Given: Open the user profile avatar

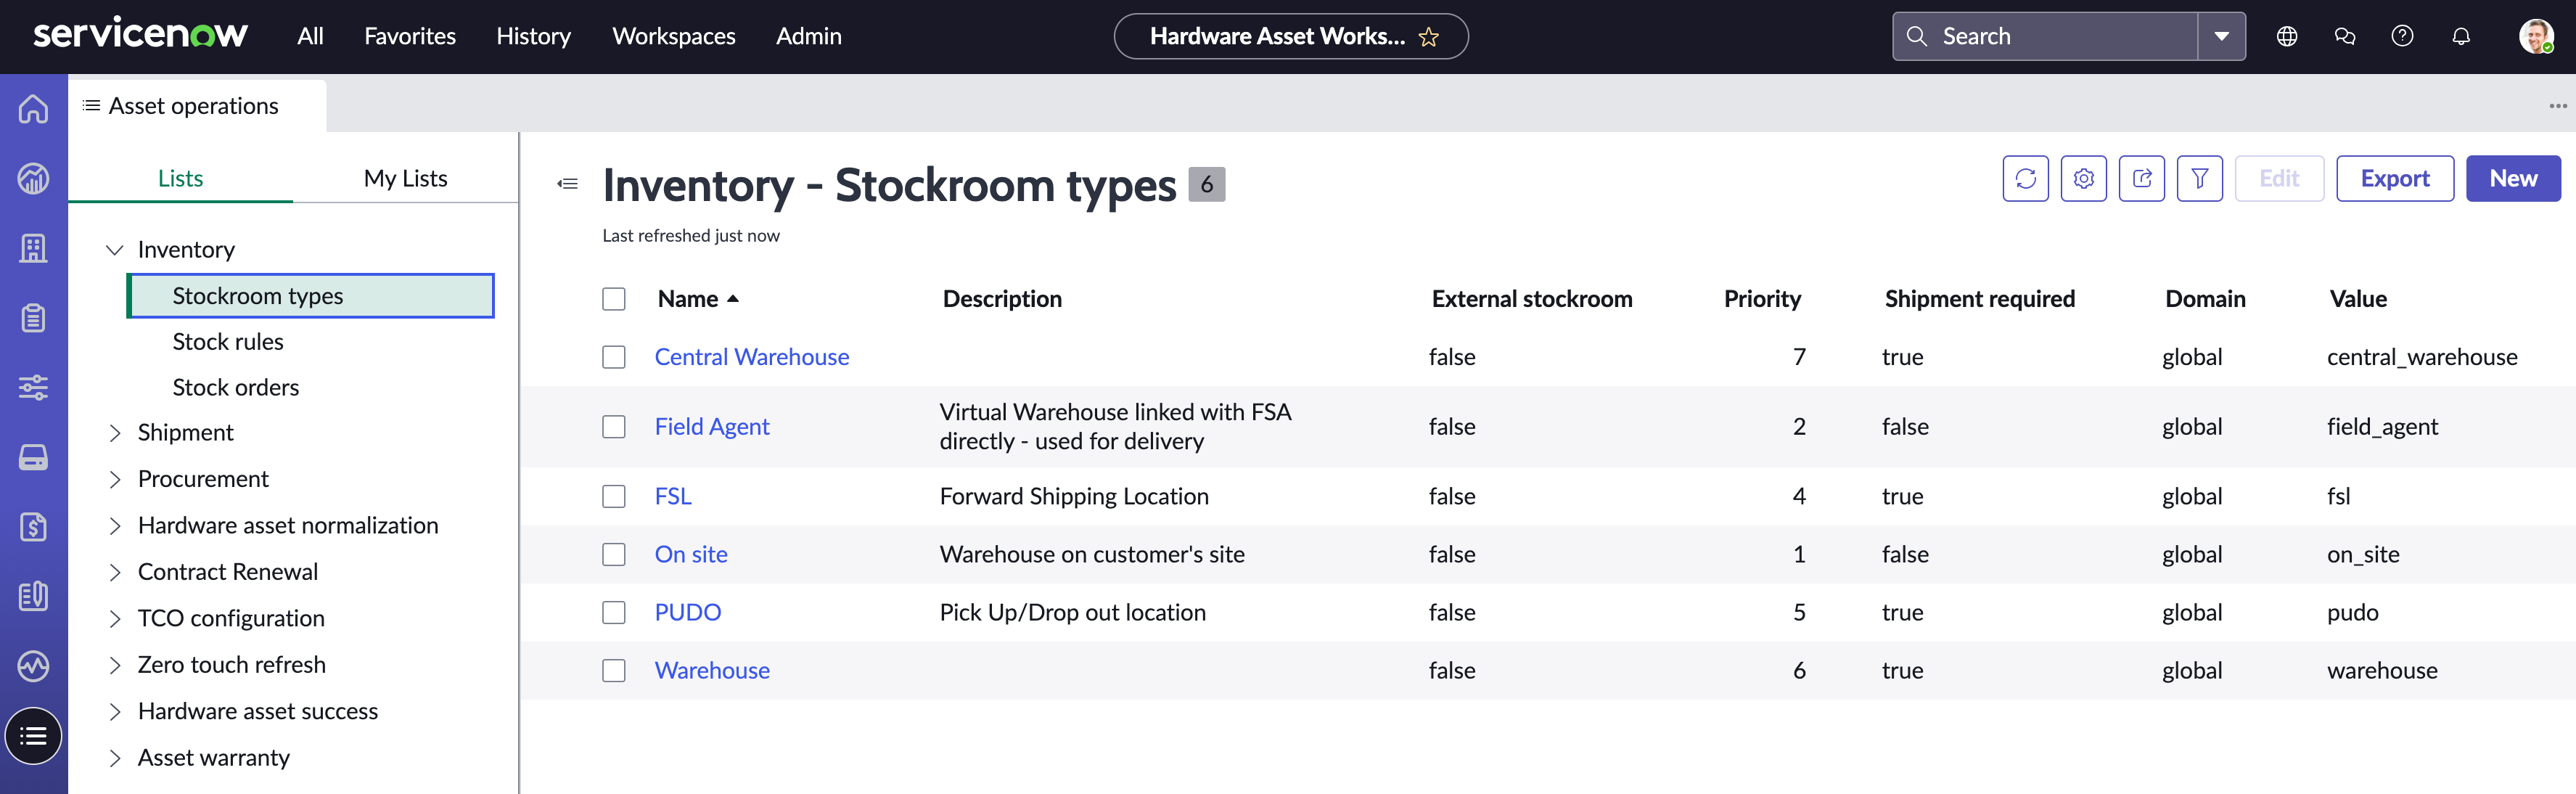Looking at the screenshot, I should click(2536, 37).
